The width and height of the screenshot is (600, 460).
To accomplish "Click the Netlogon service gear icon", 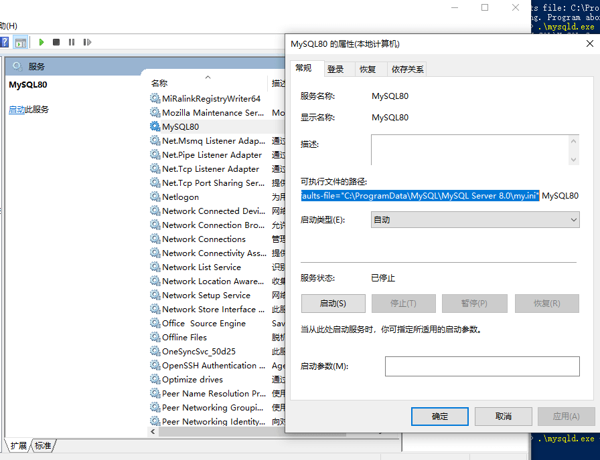I will coord(155,197).
